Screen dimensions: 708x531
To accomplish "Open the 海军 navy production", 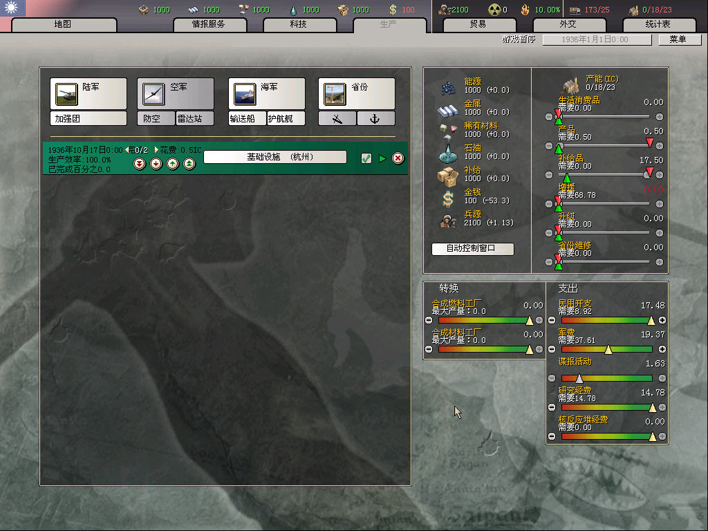I will click(266, 93).
